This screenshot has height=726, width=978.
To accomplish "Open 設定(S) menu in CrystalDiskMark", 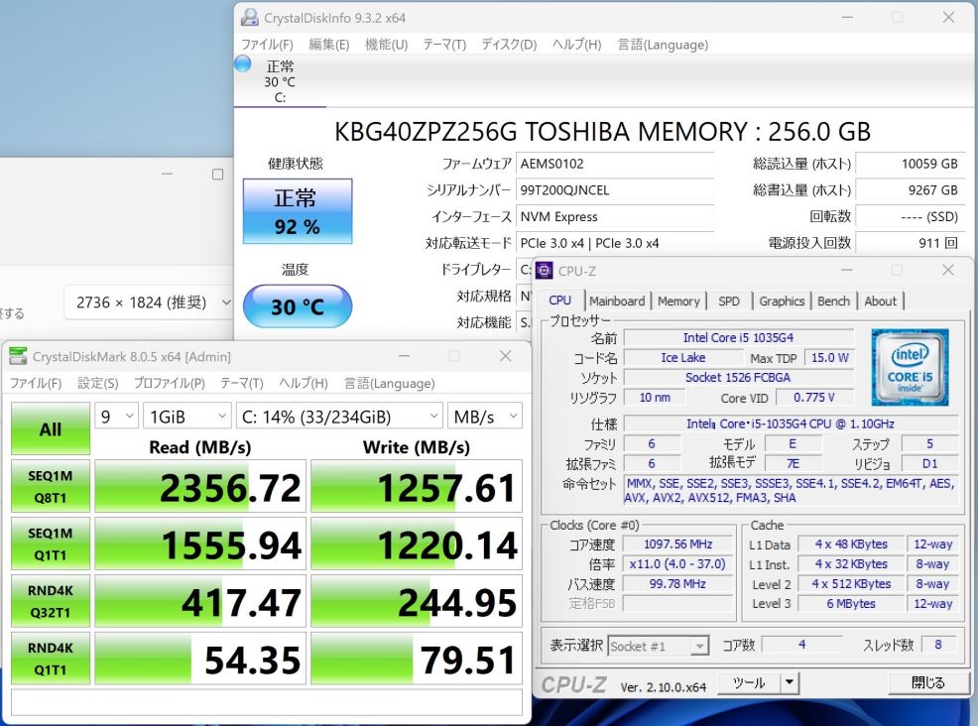I will [98, 383].
